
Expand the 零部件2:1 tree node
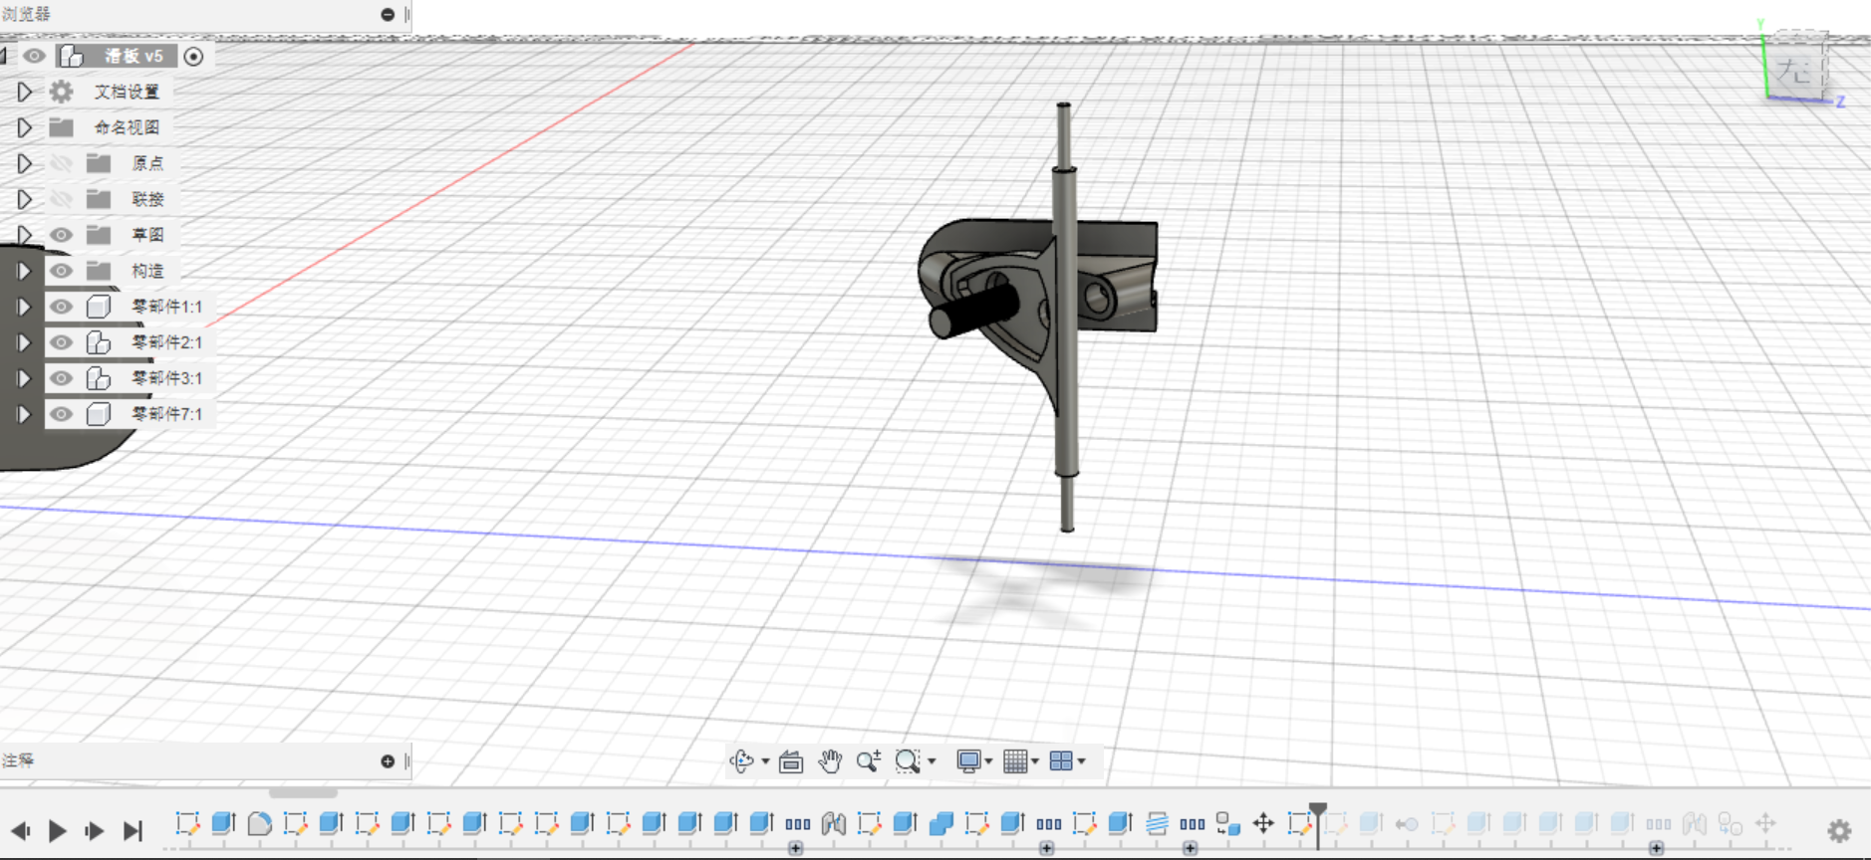pyautogui.click(x=24, y=342)
